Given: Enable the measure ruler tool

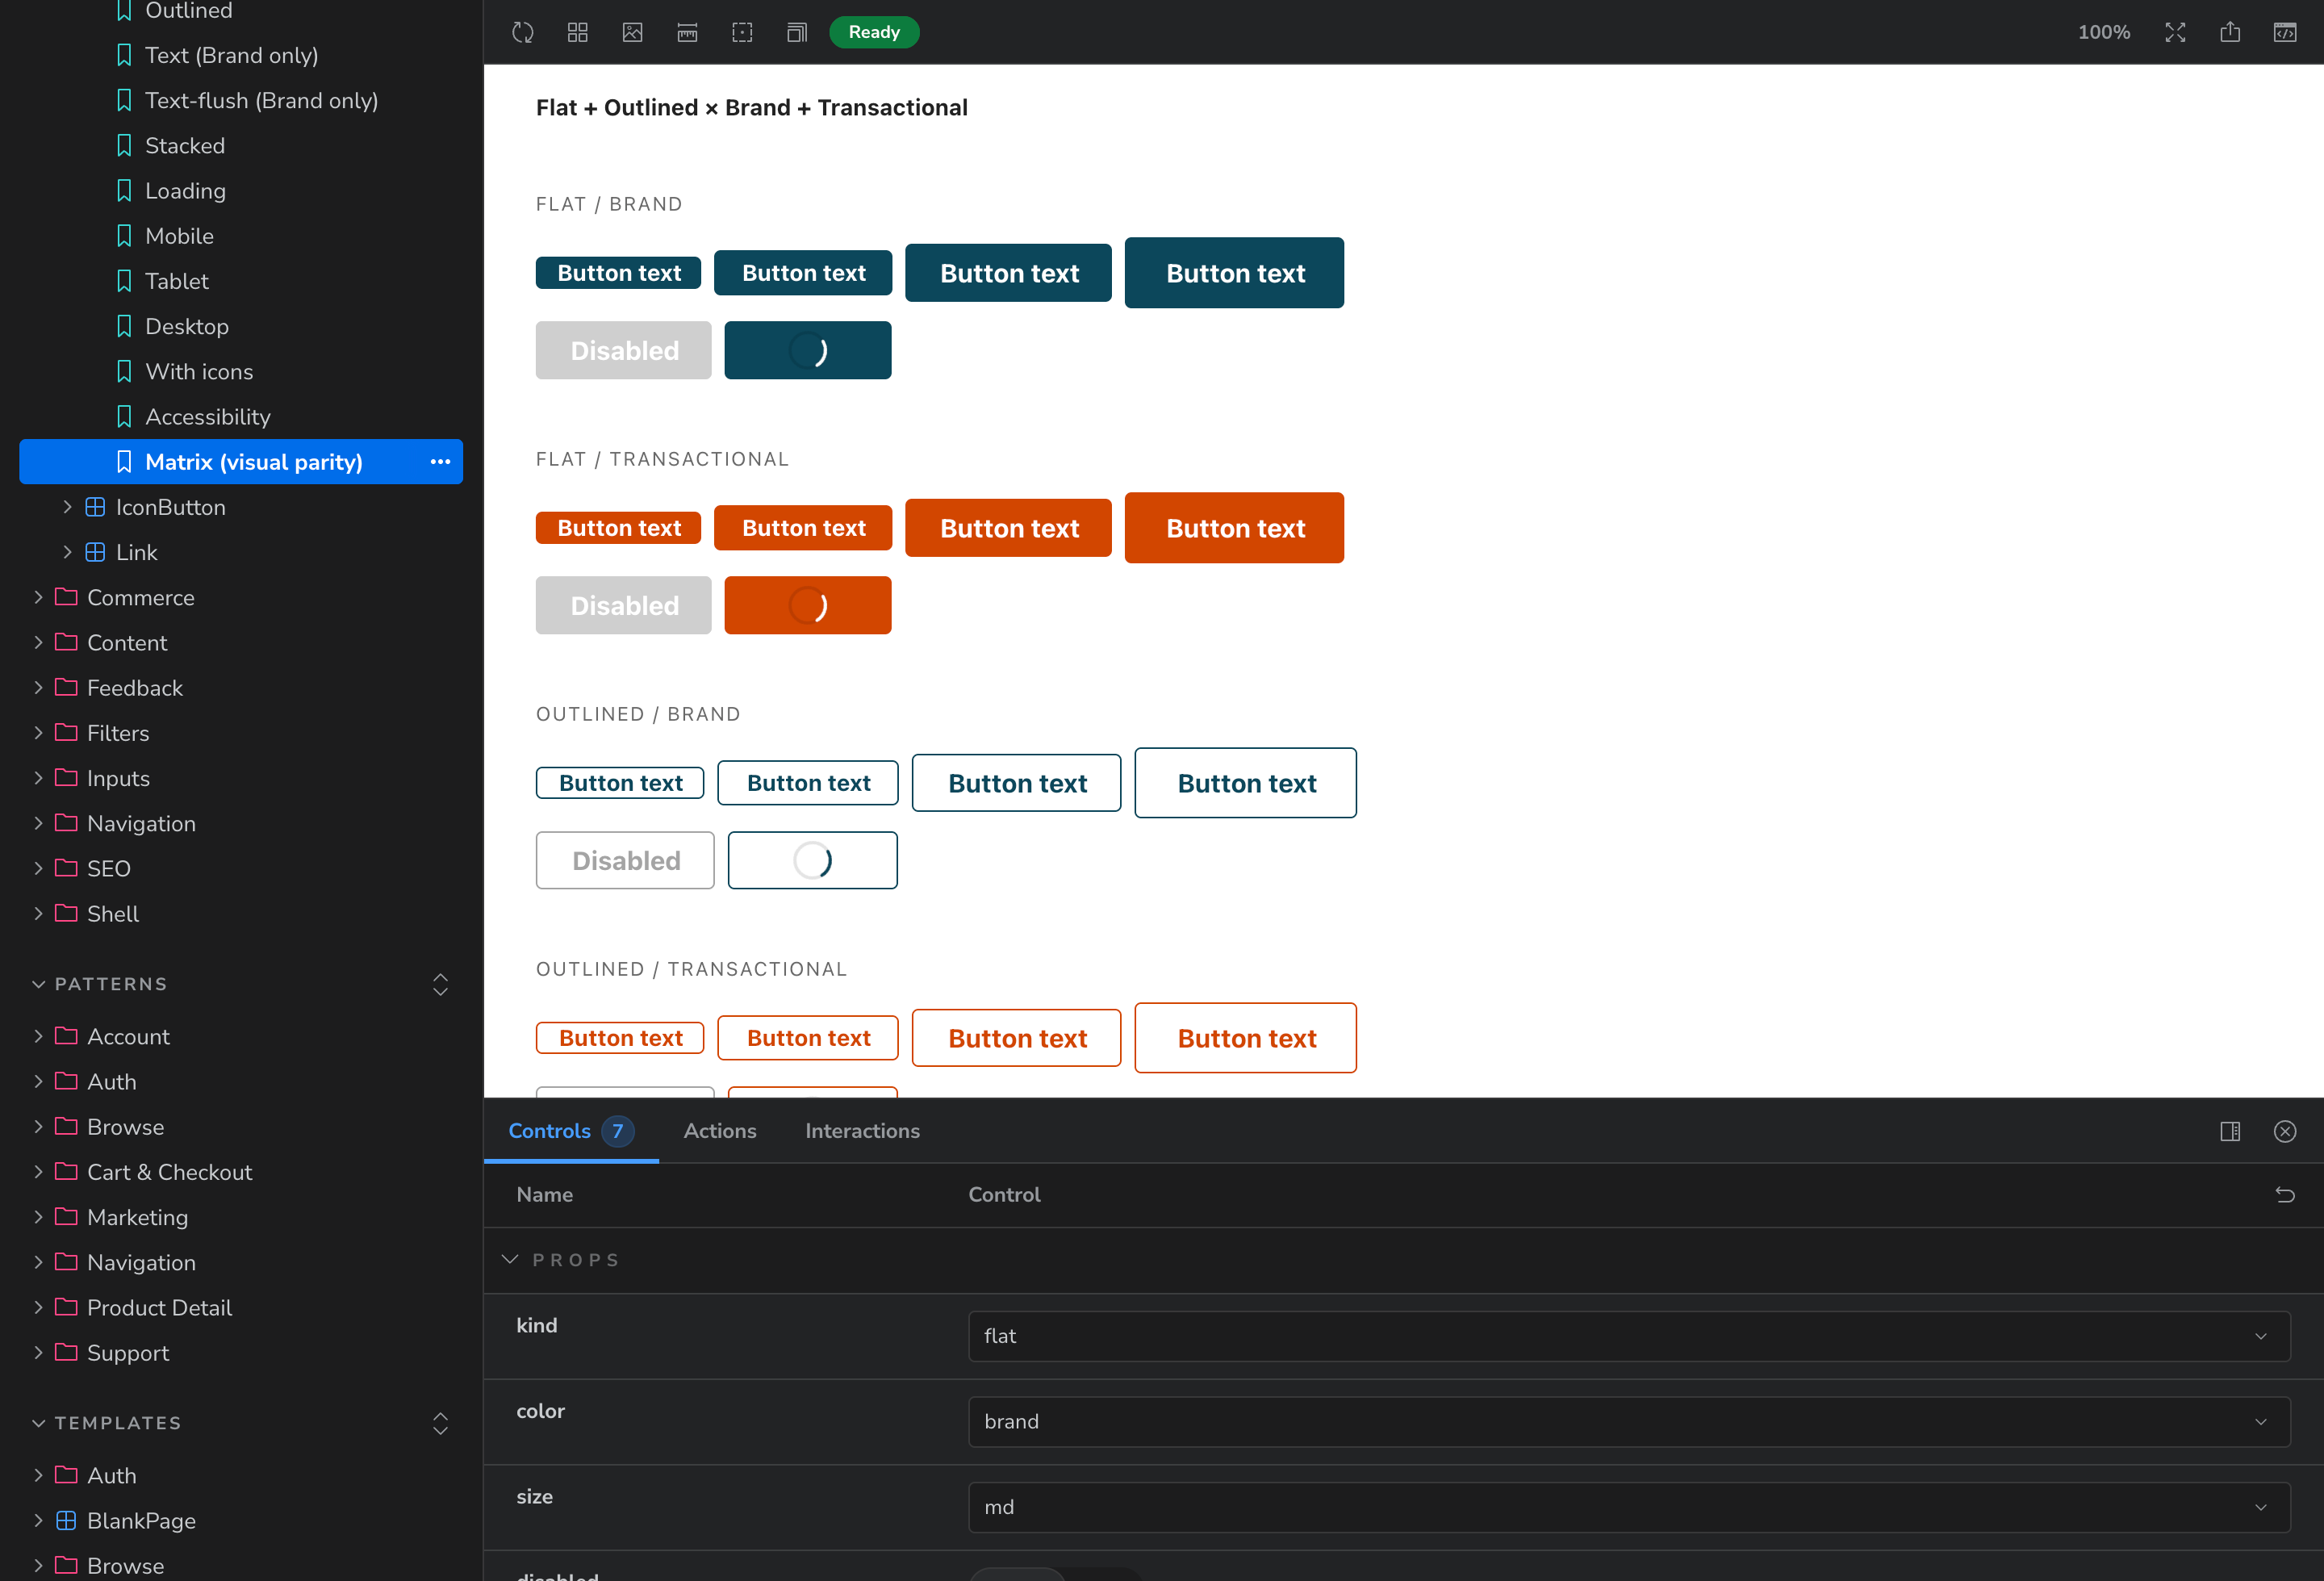Looking at the screenshot, I should (x=687, y=32).
